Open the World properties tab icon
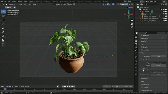Image resolution: width=168 pixels, height=94 pixels. [136, 53]
